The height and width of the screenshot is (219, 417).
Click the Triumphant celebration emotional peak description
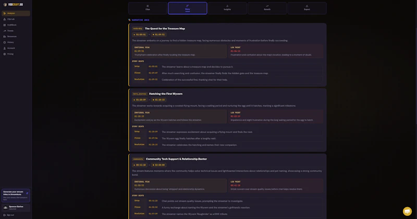(165, 55)
